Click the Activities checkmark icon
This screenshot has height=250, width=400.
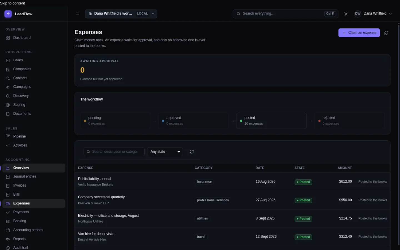click(8, 145)
